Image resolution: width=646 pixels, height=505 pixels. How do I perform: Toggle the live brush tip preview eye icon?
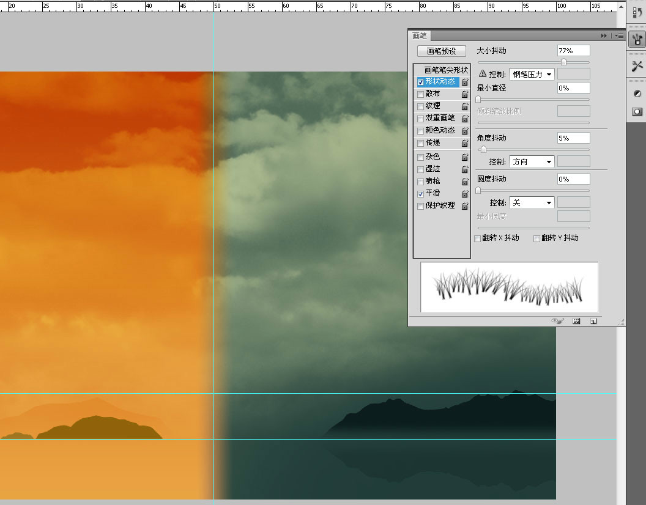557,321
